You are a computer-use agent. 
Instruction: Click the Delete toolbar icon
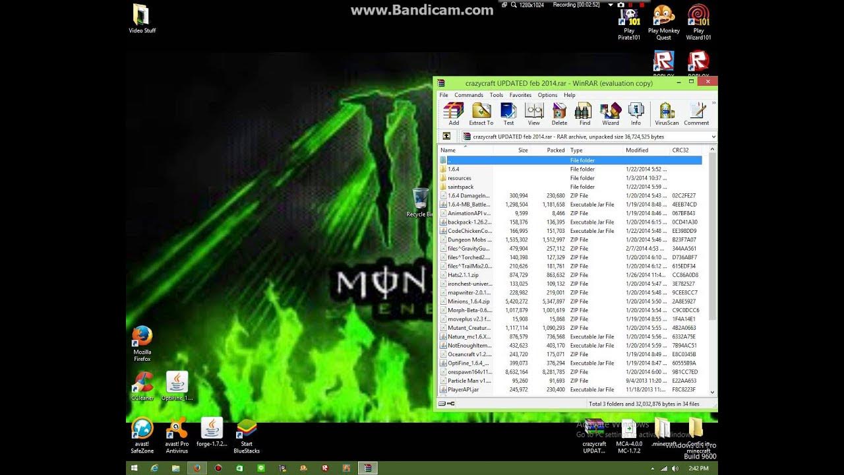[x=559, y=114]
